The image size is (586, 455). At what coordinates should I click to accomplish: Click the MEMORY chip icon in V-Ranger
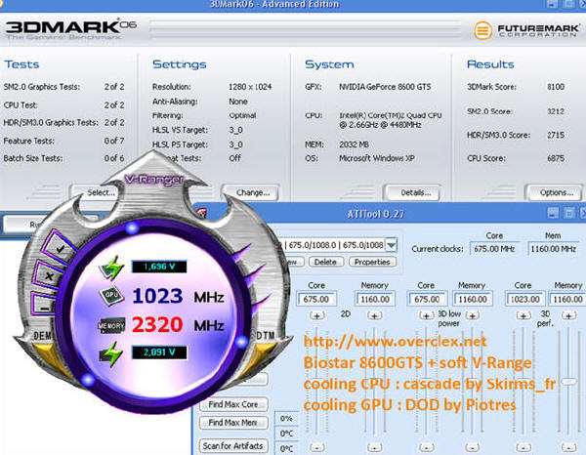coord(111,326)
